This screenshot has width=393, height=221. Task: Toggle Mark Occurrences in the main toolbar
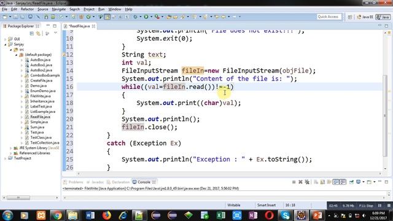point(107,17)
